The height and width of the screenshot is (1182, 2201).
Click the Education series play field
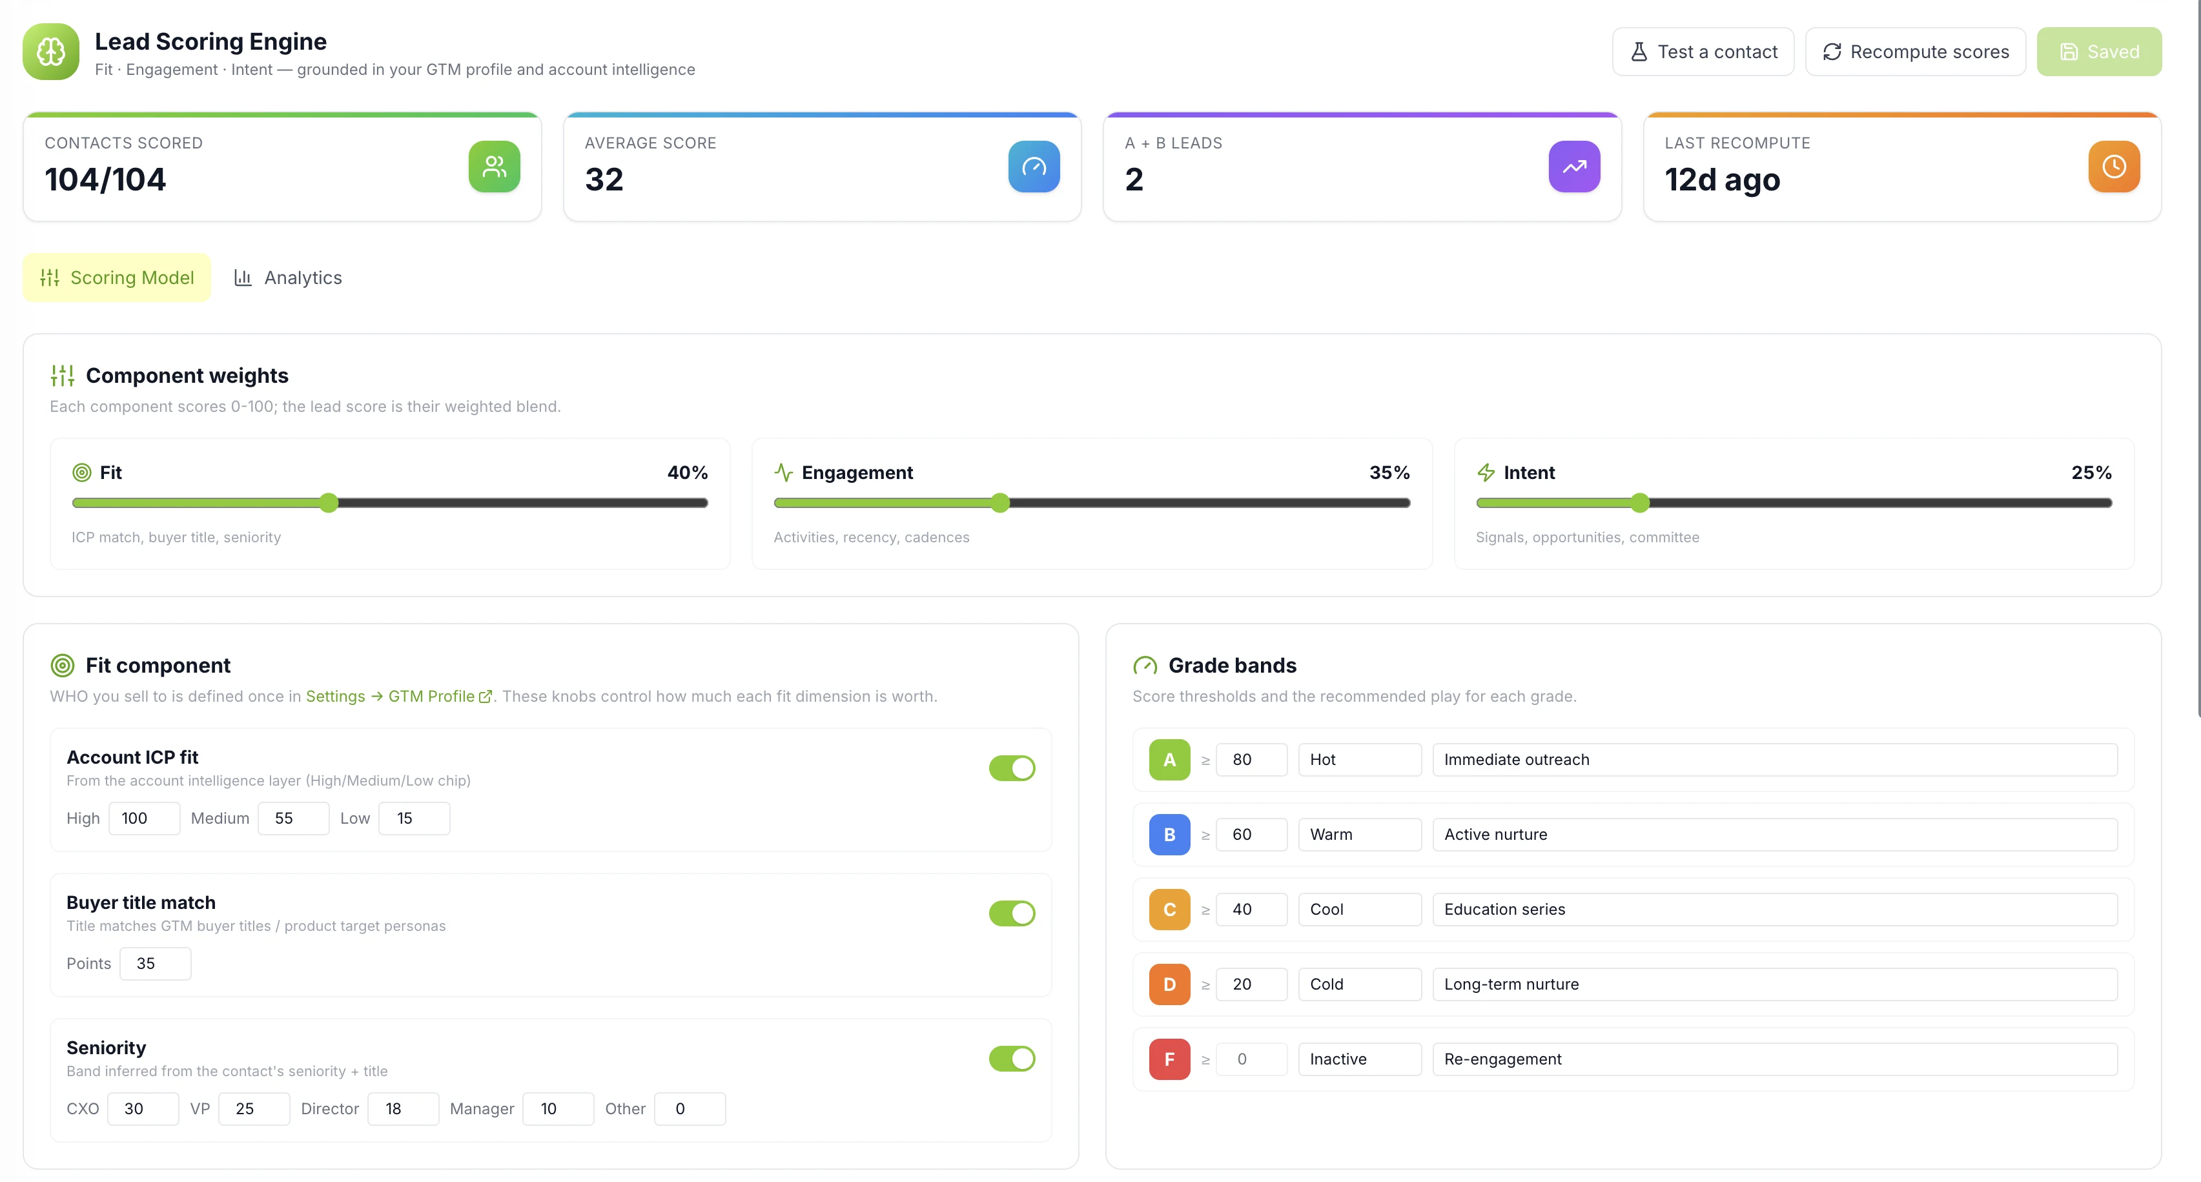coord(1776,910)
